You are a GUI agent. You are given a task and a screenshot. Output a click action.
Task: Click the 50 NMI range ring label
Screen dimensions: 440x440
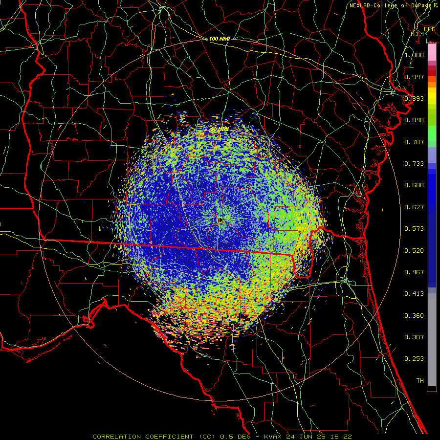pyautogui.click(x=220, y=130)
